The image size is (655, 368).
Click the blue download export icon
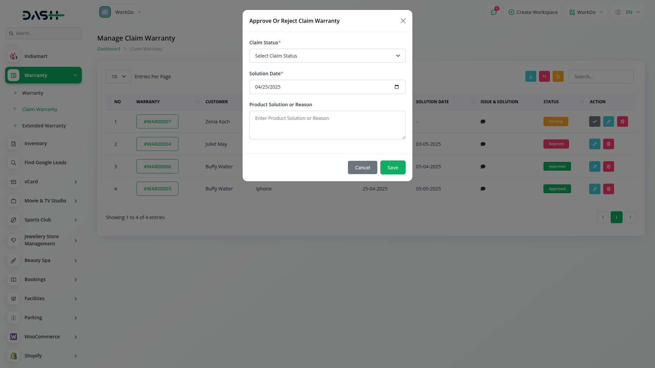click(x=530, y=77)
